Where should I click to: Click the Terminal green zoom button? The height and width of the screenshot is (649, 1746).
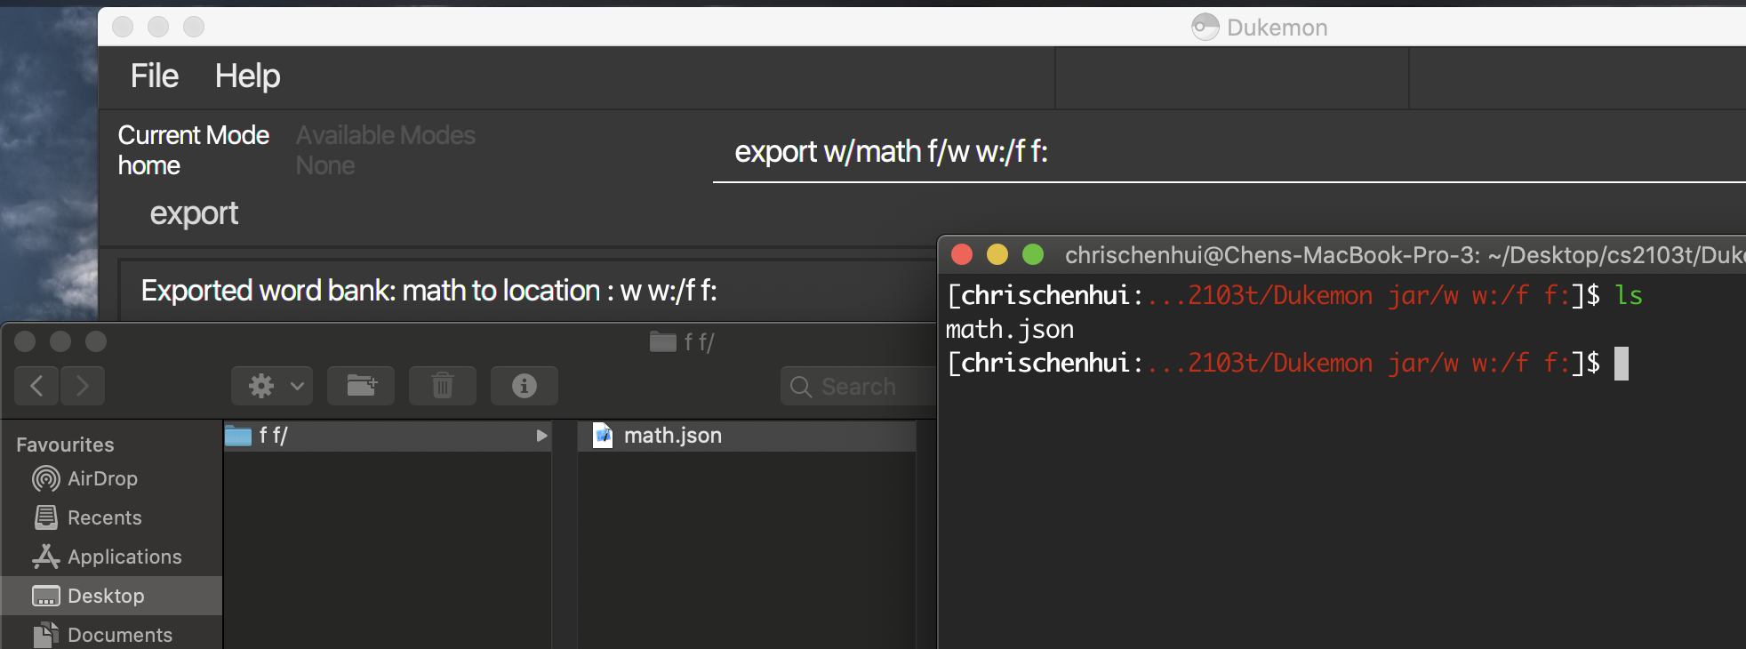1033,255
